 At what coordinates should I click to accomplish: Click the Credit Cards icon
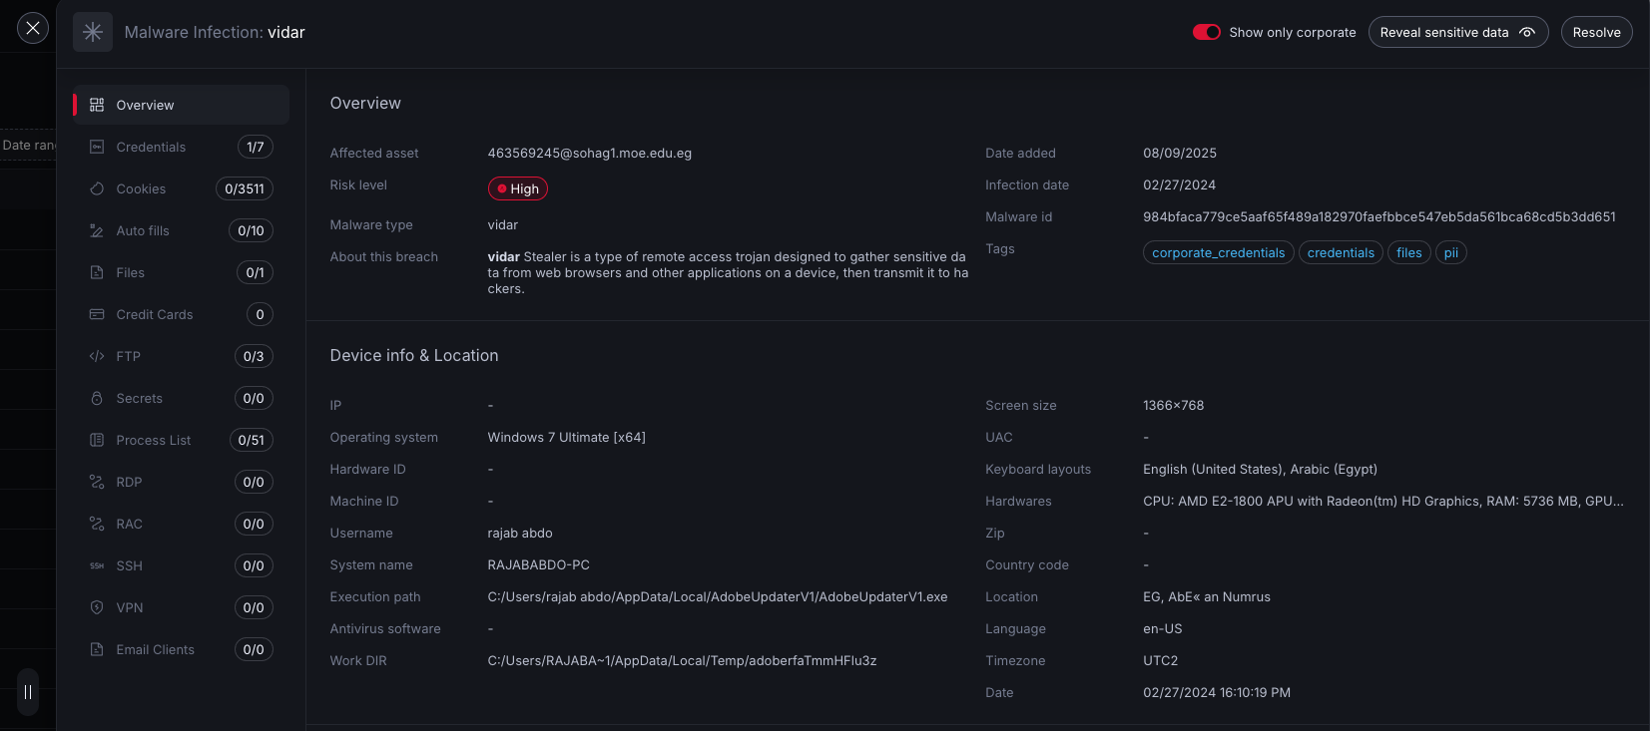[97, 314]
